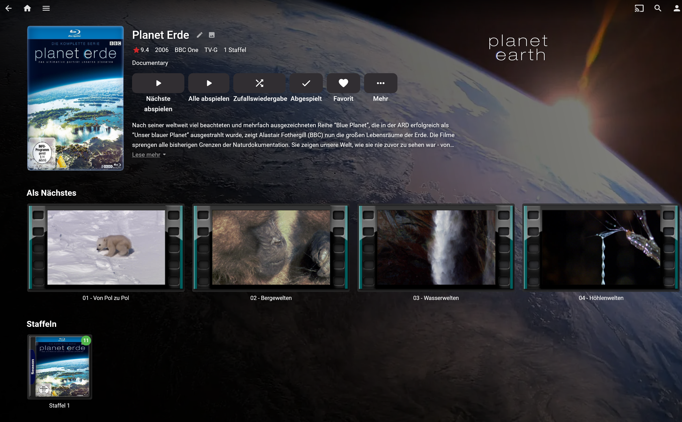The image size is (682, 422).
Task: Click the edit metadata pencil icon
Action: [x=199, y=35]
